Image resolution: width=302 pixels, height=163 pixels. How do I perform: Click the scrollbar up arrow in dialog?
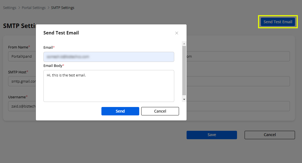(184, 44)
